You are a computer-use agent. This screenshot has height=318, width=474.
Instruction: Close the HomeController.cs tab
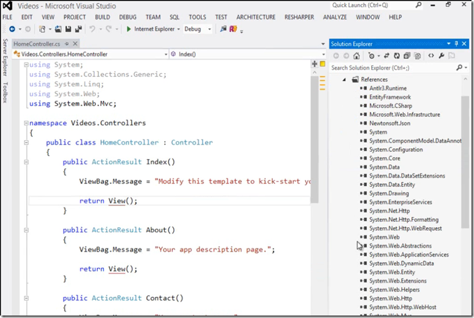coord(75,44)
